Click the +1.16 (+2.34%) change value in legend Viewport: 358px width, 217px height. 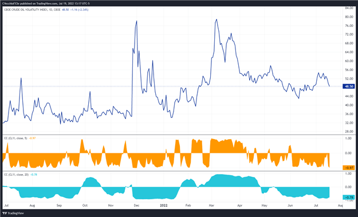pyautogui.click(x=79, y=10)
